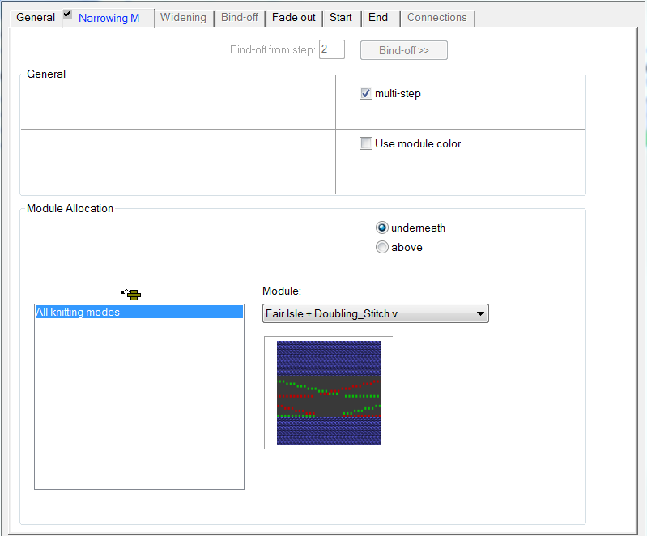Click blank space in the knitting modes listbox
This screenshot has width=647, height=536.
click(138, 405)
